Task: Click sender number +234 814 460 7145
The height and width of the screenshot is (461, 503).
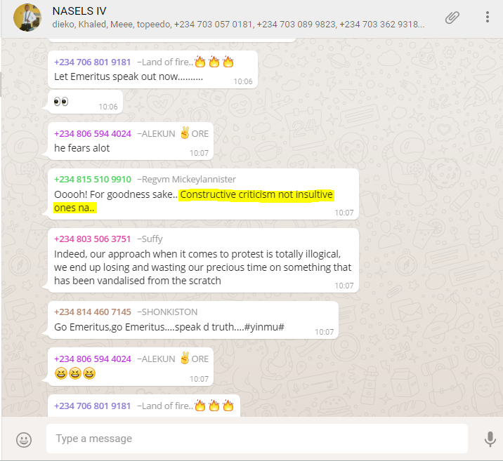Action: [x=93, y=312]
